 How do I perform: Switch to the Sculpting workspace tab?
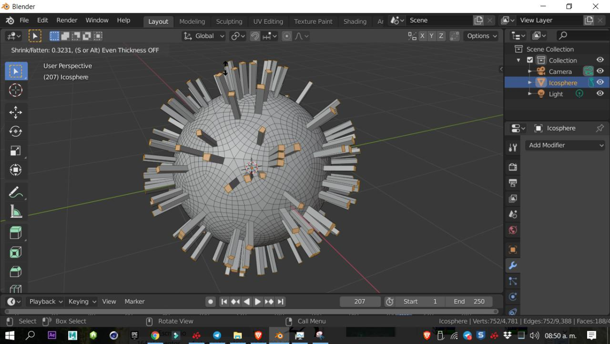(229, 21)
